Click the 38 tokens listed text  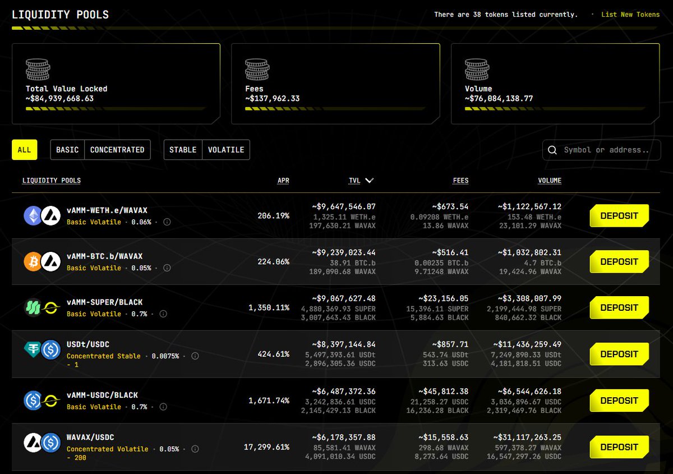506,15
